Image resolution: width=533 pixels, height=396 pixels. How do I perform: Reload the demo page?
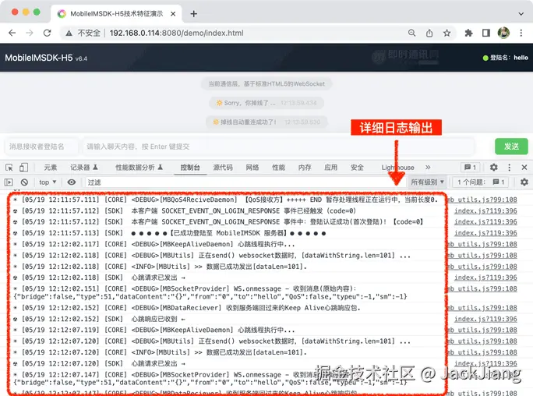tap(48, 33)
